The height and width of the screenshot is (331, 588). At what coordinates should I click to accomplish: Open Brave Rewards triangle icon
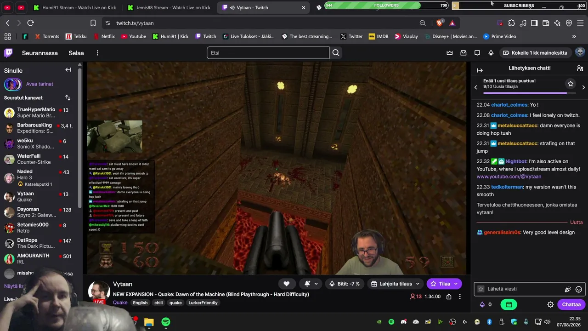pos(452,23)
